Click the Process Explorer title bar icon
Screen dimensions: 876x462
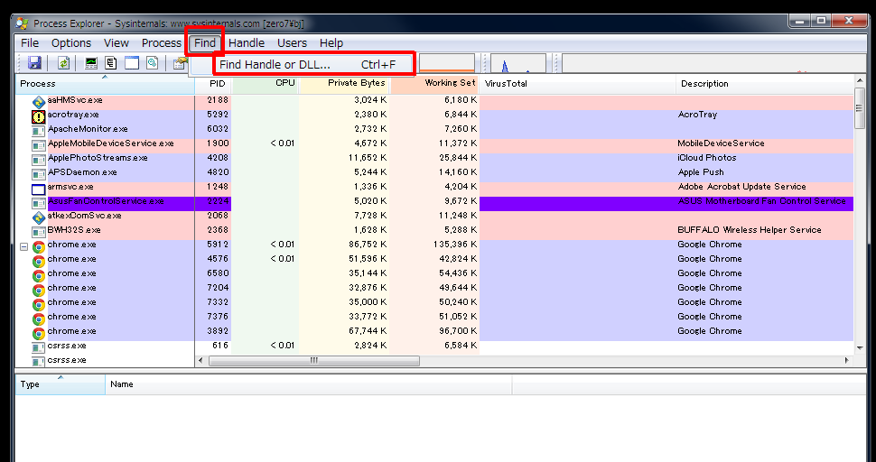23,23
